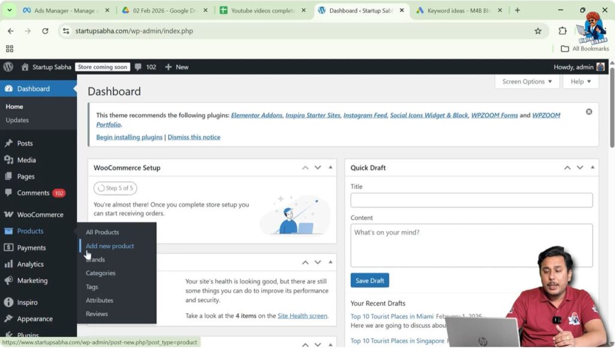Open comments via the admin bar bubble

click(x=146, y=67)
